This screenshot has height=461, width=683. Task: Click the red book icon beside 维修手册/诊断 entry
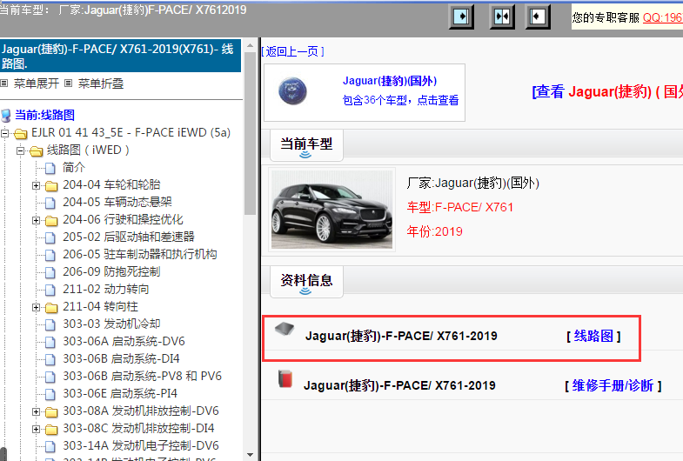point(285,378)
